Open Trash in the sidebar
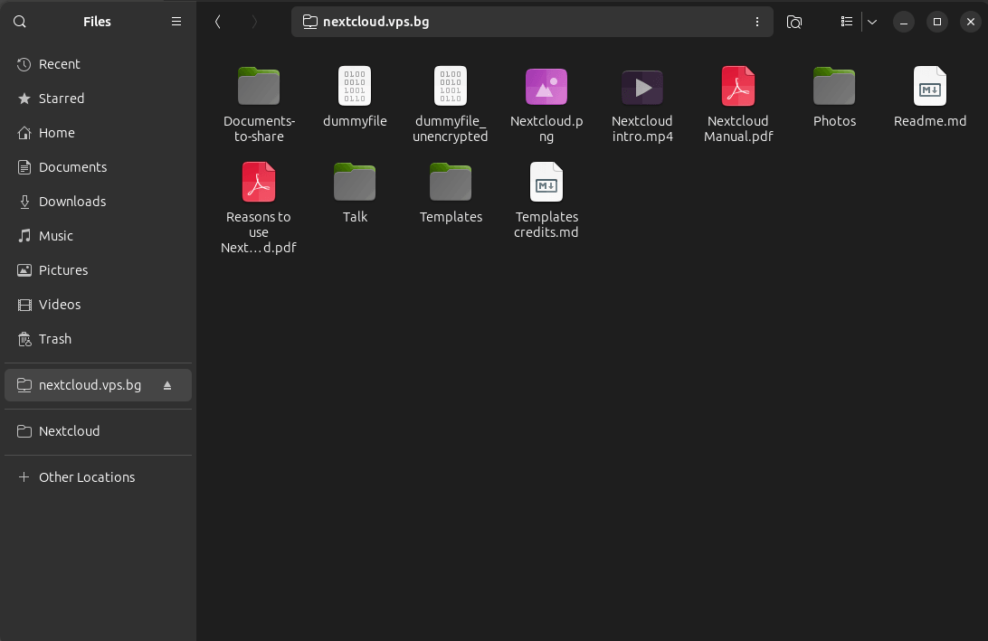The image size is (988, 641). click(x=98, y=339)
